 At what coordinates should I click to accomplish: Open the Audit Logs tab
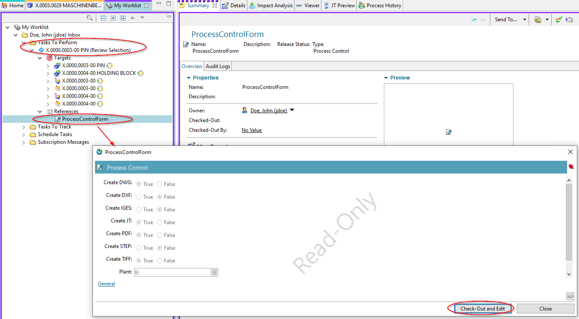(218, 66)
